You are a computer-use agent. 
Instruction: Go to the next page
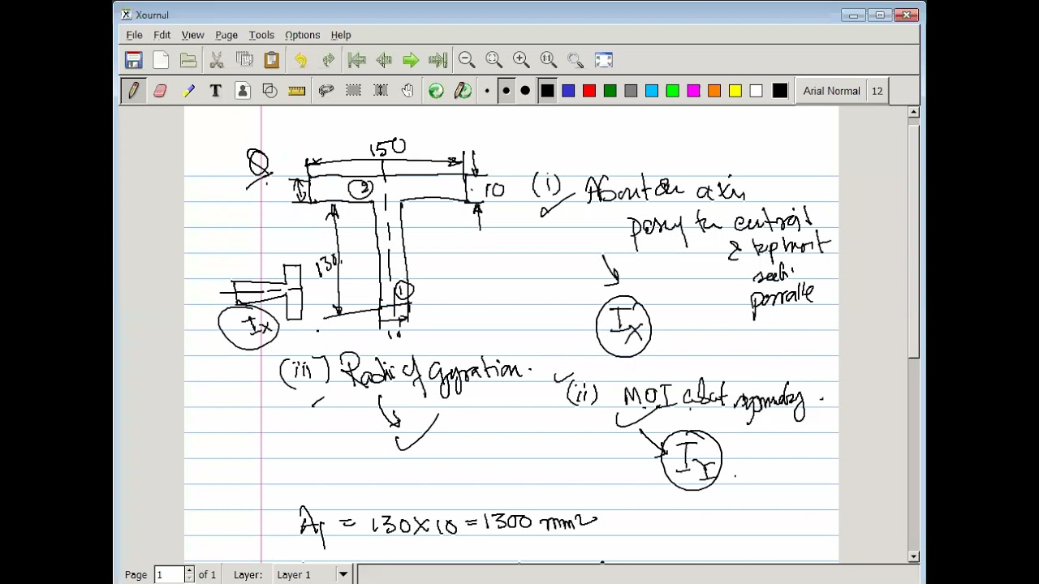(411, 59)
